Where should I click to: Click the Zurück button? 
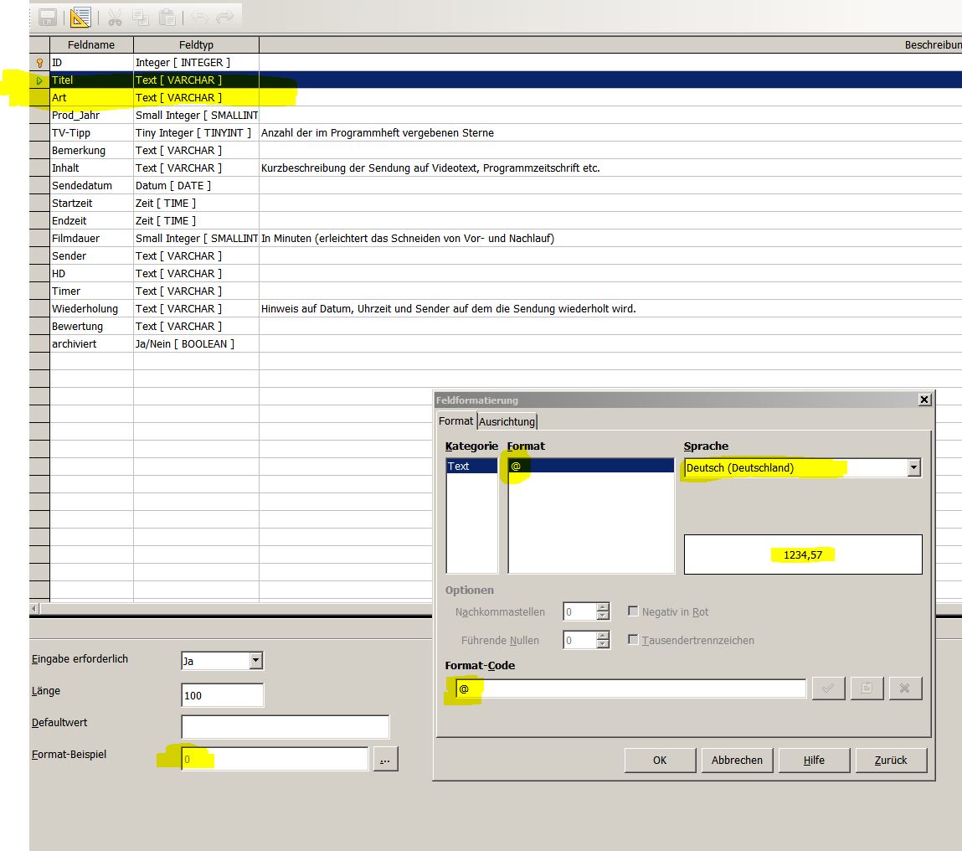tap(891, 761)
